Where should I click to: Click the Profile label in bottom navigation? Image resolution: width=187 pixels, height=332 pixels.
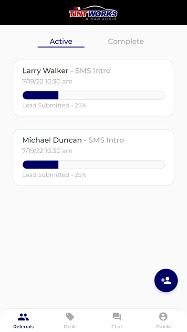163,326
